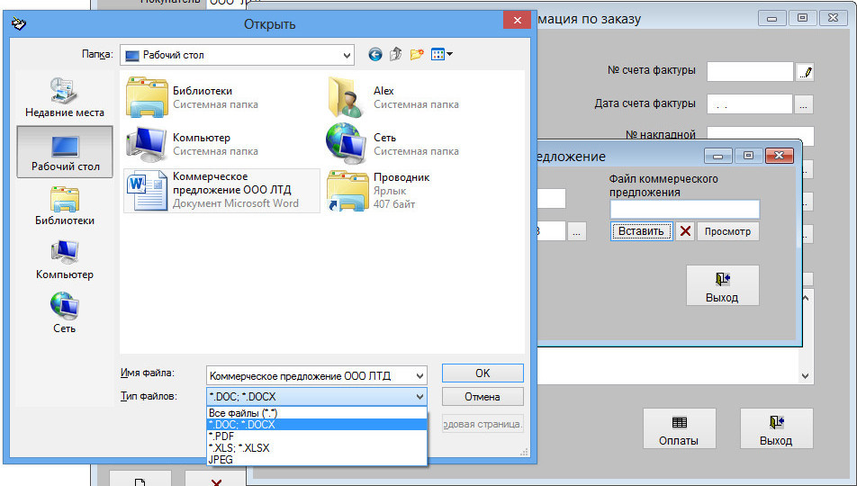Click Отмена in the Open dialog
This screenshot has height=486, width=857.
click(x=483, y=397)
